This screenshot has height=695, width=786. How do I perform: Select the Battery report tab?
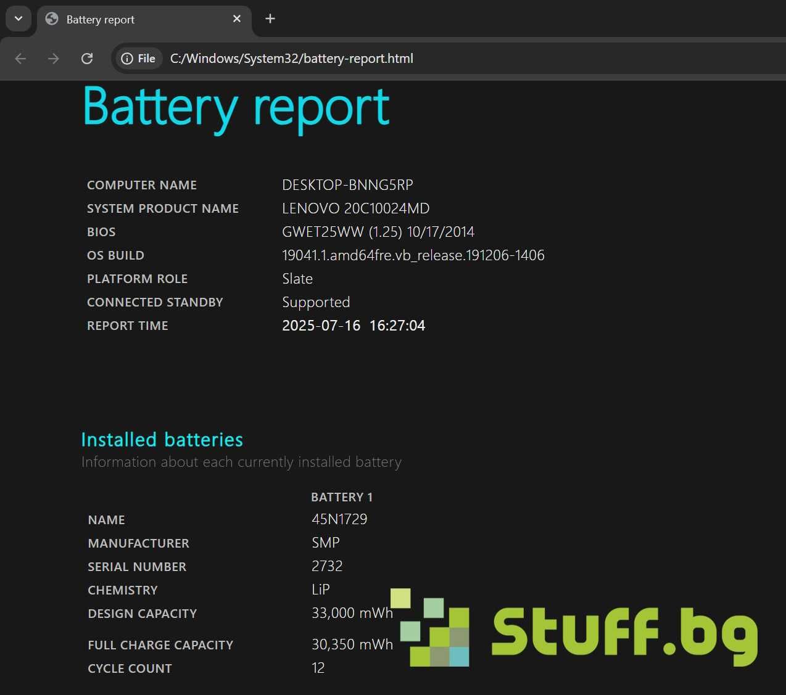144,20
